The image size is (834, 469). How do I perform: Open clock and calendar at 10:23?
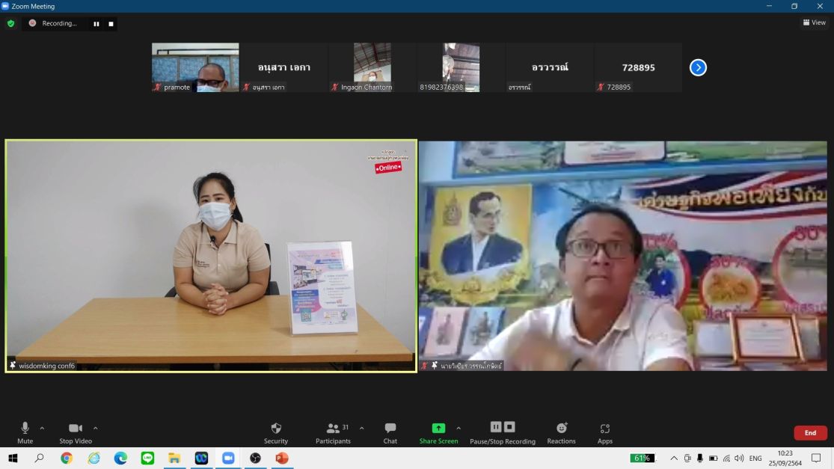(x=785, y=458)
